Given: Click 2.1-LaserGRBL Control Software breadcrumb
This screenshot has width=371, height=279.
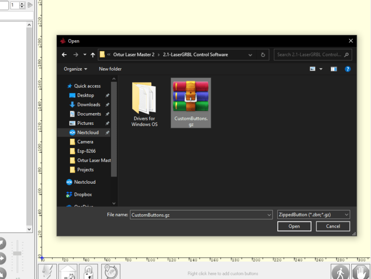Looking at the screenshot, I should click(196, 55).
